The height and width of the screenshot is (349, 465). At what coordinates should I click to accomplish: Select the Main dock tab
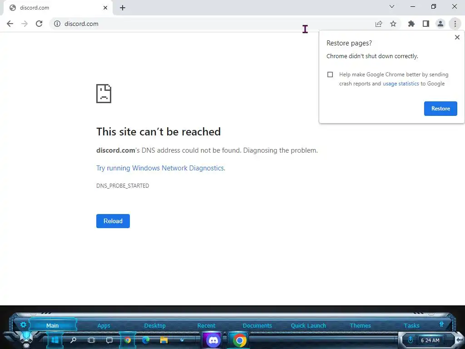tap(53, 325)
